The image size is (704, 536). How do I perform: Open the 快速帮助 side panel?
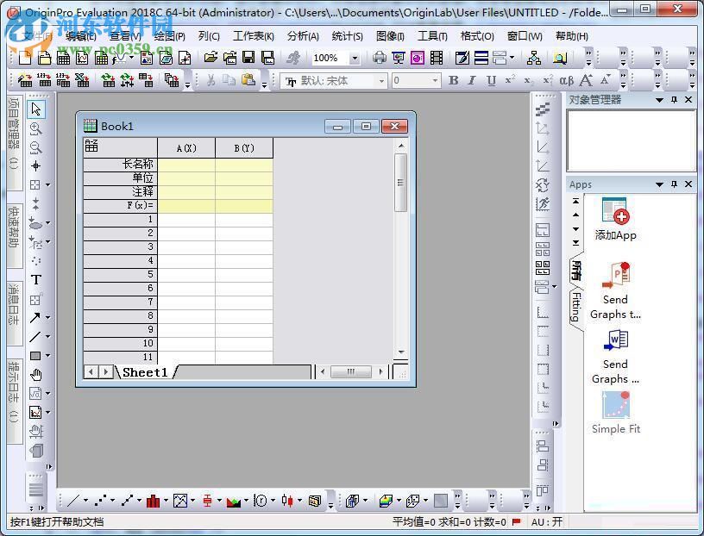tap(12, 228)
